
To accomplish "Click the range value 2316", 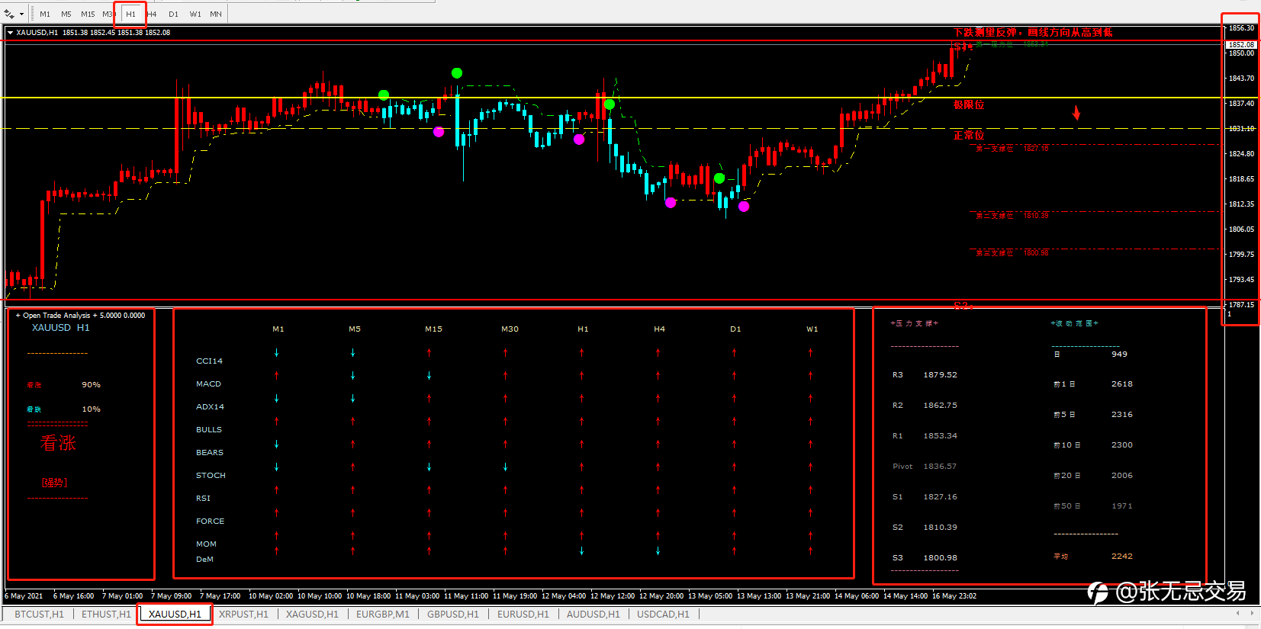I will (1122, 415).
